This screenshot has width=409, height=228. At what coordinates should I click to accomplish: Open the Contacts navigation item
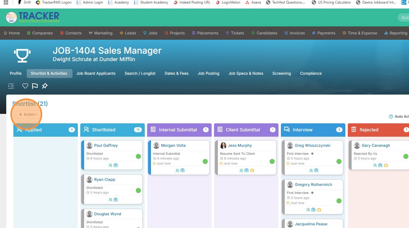(x=71, y=33)
